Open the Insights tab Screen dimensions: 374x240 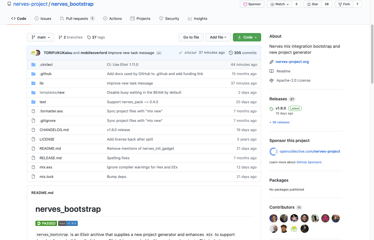coord(198,18)
